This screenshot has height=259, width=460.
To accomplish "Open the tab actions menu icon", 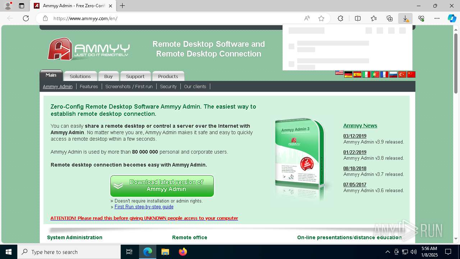I will click(x=22, y=6).
